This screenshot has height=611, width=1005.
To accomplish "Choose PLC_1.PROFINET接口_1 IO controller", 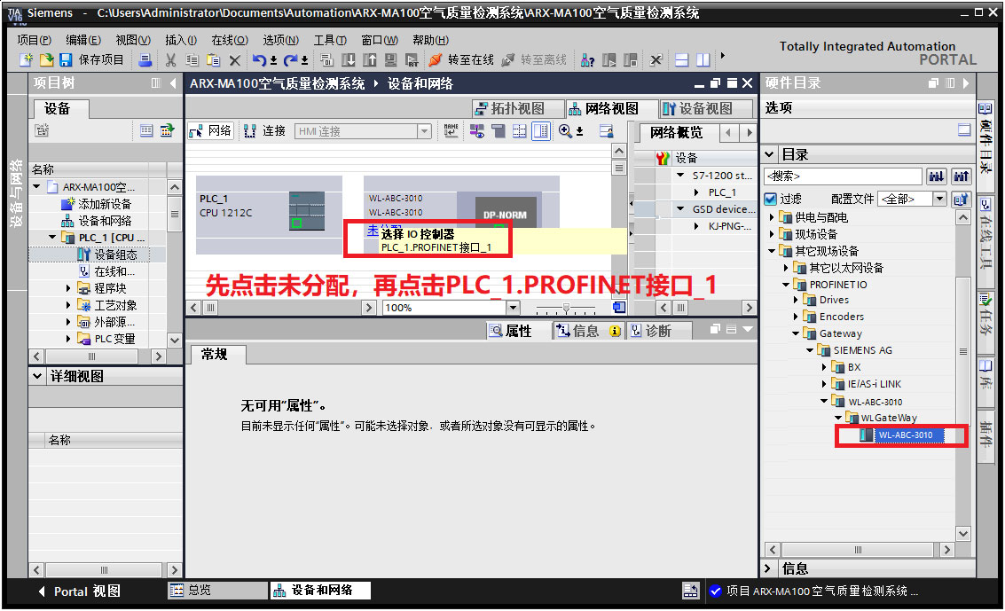I will tap(436, 247).
